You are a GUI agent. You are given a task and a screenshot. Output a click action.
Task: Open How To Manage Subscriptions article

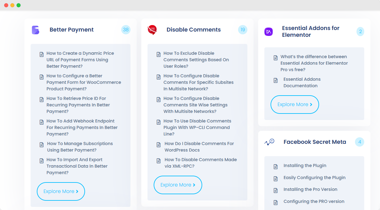point(80,147)
